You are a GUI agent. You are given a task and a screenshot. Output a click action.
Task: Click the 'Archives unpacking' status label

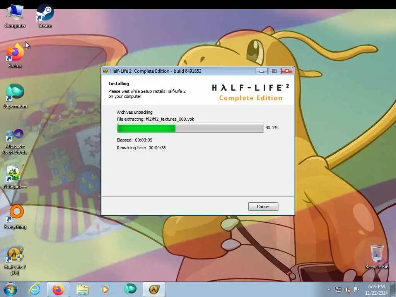point(135,112)
